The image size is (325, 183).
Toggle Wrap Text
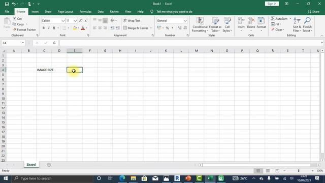pos(132,20)
